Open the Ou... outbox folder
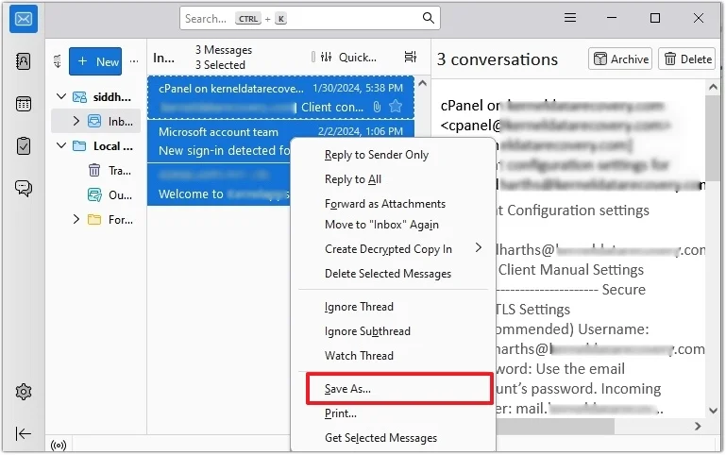 point(120,195)
